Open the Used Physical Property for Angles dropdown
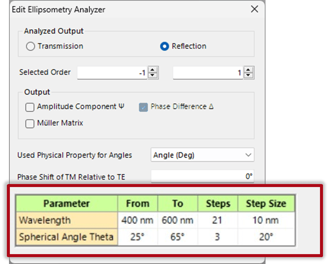The image size is (329, 264). click(x=202, y=155)
